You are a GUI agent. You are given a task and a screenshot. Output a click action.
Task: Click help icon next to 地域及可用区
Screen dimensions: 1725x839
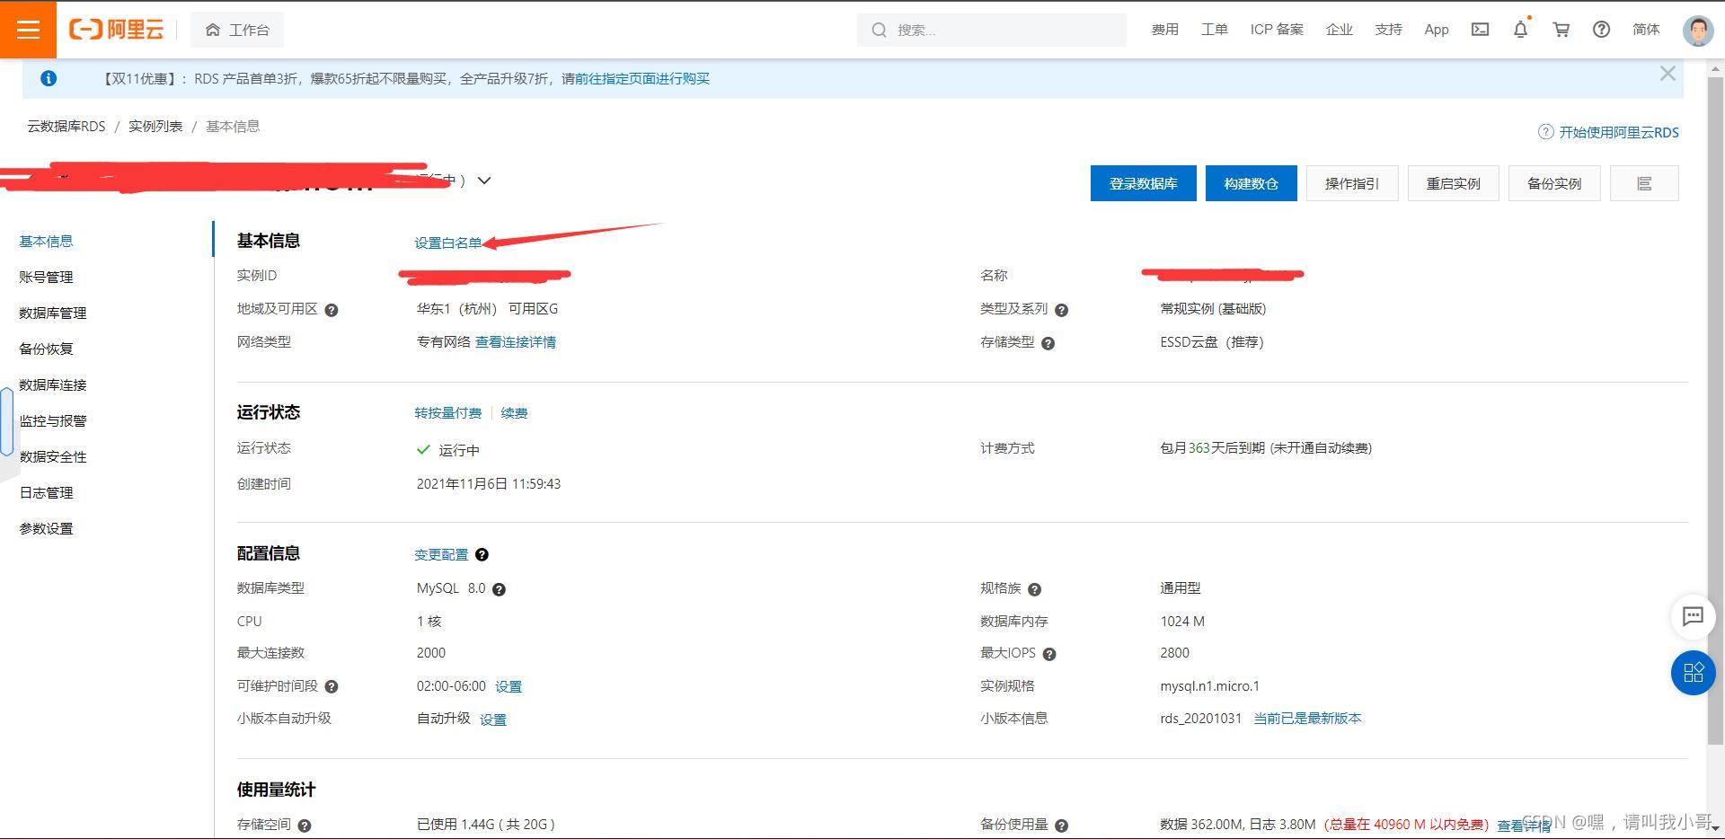332,311
